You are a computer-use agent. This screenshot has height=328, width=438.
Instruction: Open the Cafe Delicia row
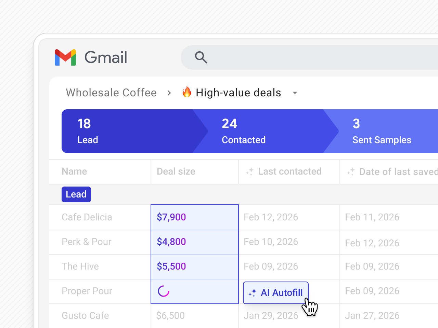click(x=87, y=217)
